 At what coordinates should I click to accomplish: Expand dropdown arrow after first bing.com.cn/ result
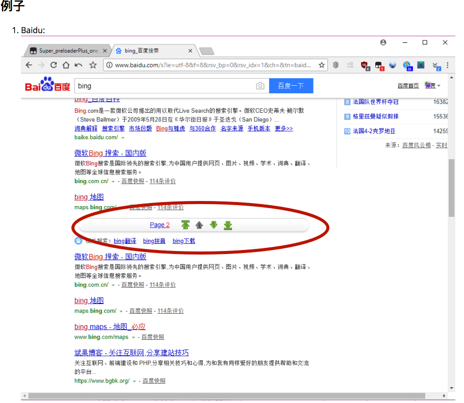(x=113, y=182)
